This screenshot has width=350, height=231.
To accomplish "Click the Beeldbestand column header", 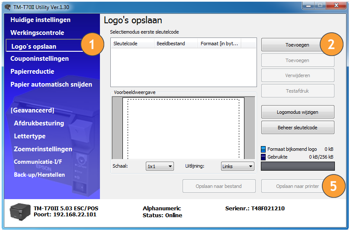I will [x=176, y=44].
